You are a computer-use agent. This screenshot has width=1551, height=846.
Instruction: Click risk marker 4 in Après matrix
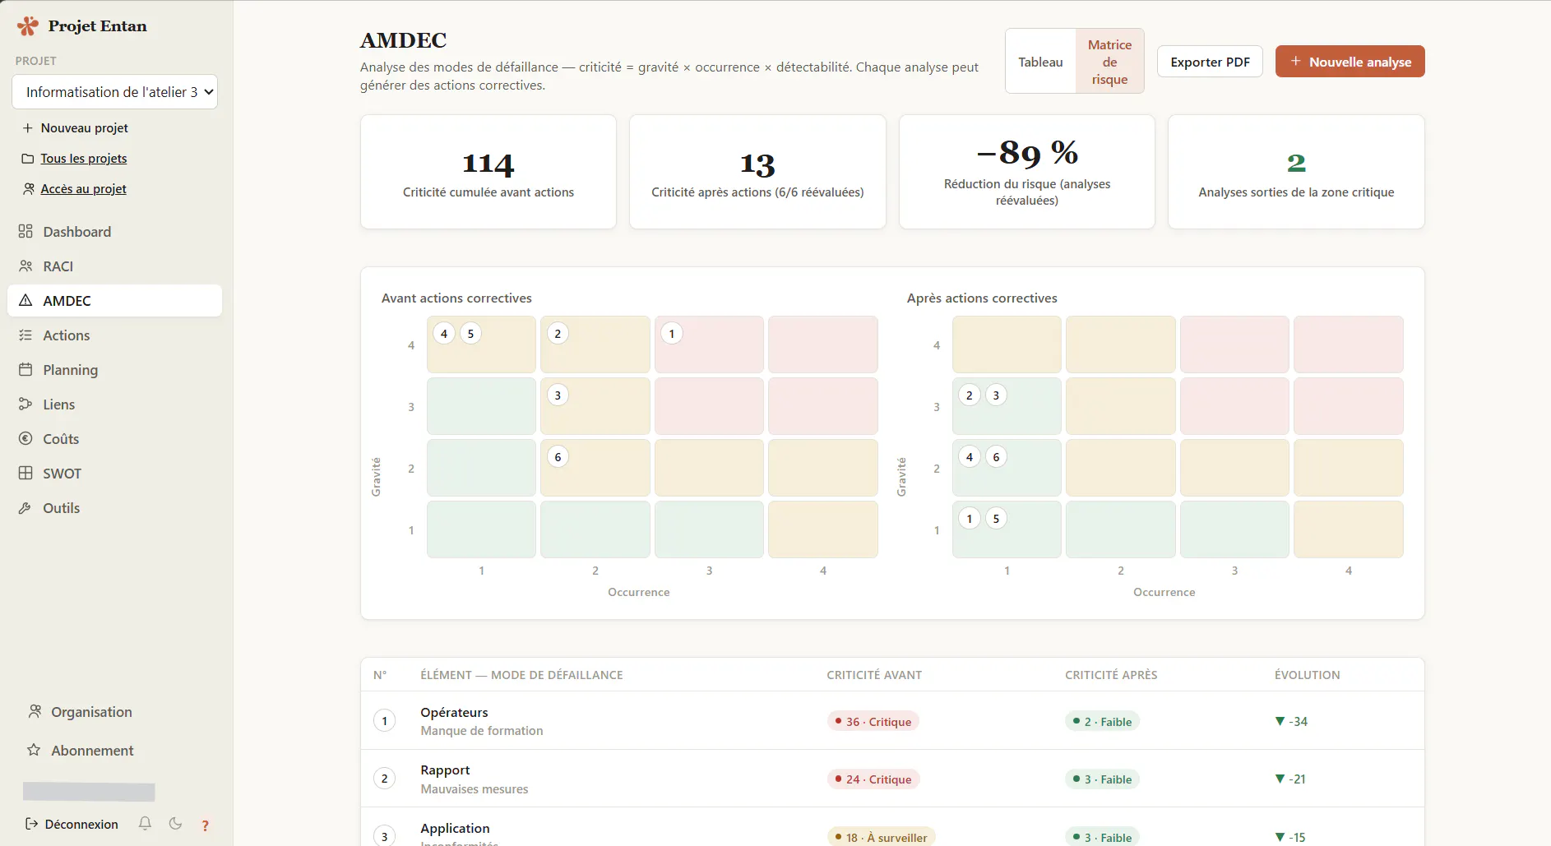coord(970,457)
